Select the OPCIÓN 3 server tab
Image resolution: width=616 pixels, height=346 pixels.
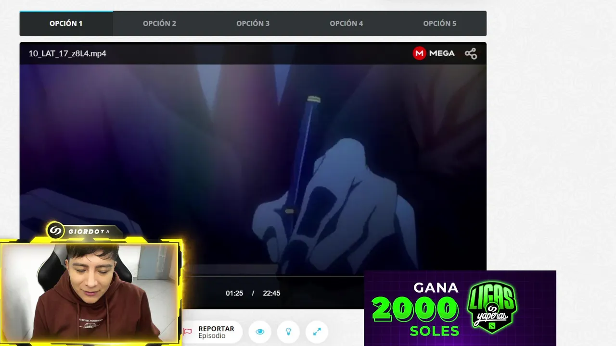253,23
